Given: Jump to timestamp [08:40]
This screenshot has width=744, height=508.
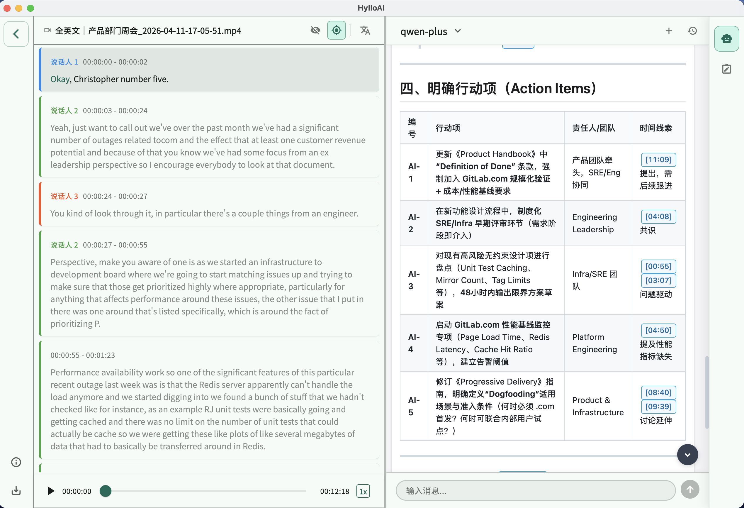Looking at the screenshot, I should tap(658, 393).
